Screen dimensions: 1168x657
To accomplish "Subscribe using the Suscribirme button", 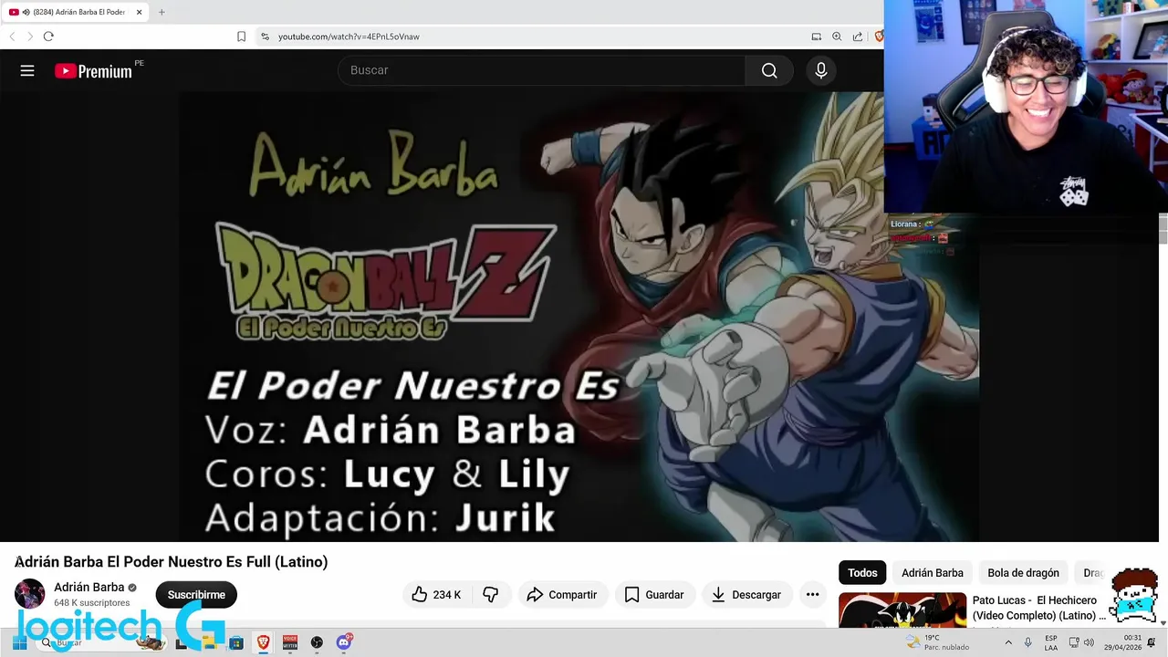I will [196, 595].
